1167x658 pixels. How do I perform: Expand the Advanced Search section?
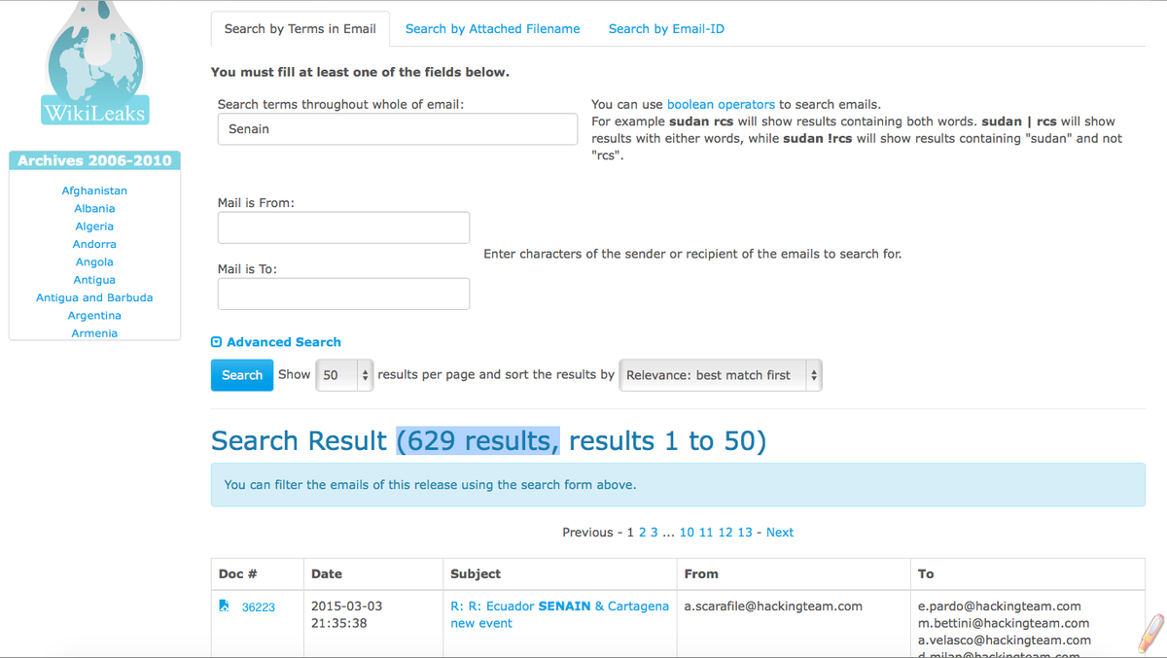[283, 342]
